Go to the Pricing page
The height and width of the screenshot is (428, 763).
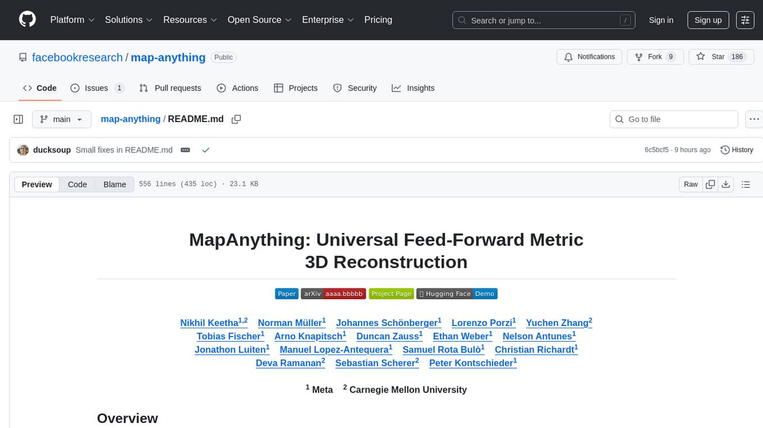(x=378, y=20)
